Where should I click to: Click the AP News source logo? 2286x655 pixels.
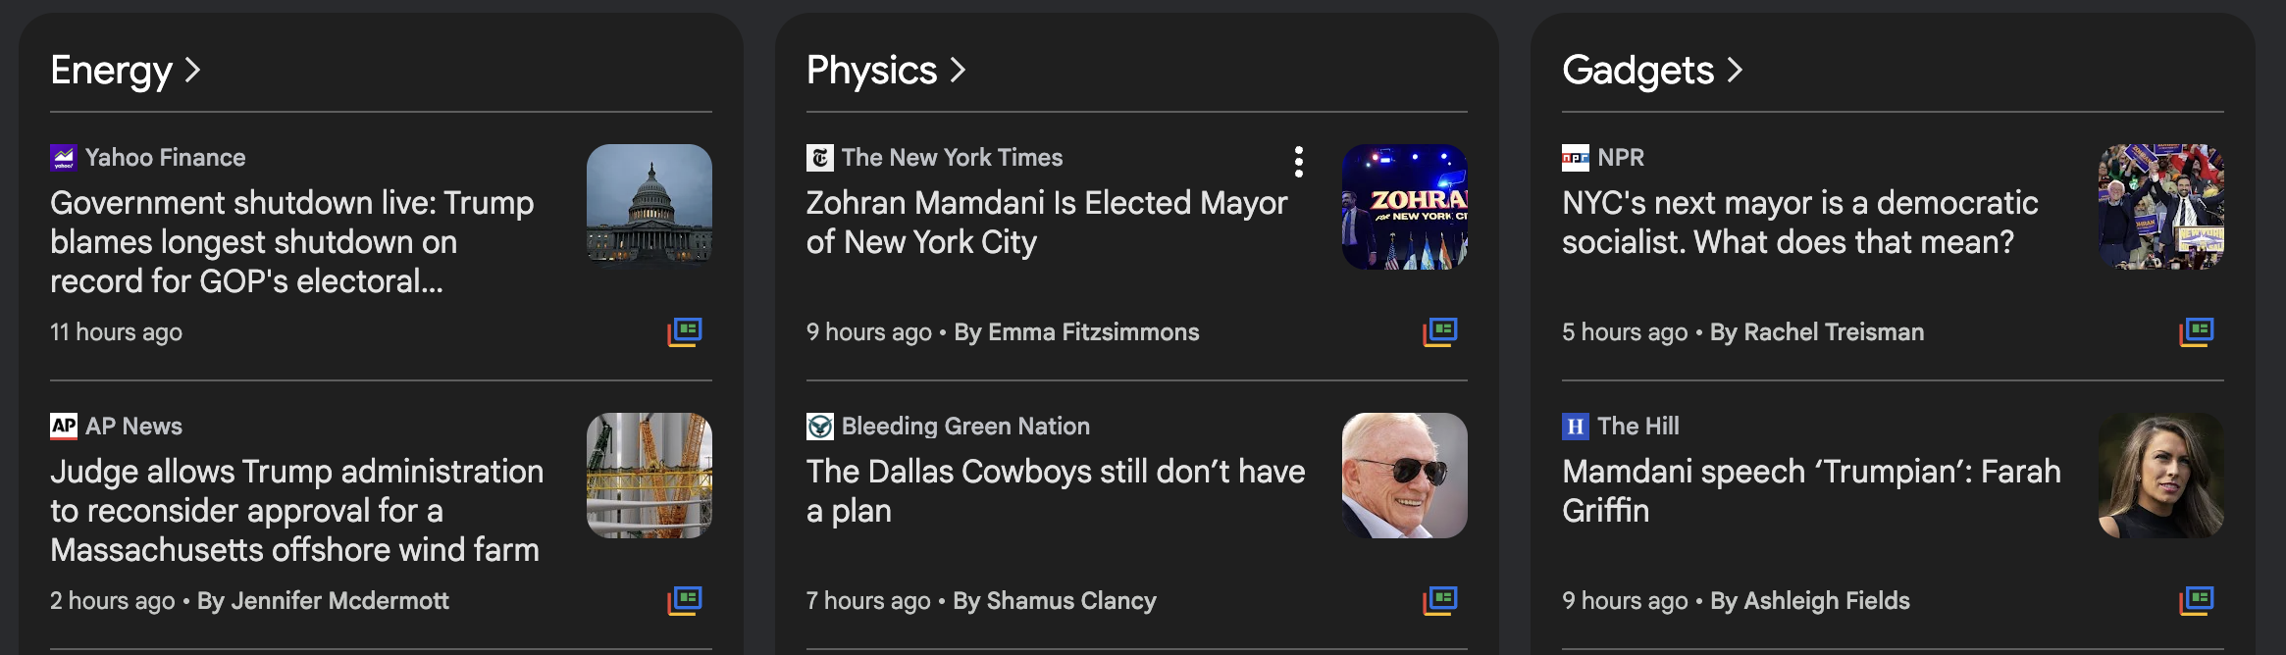click(x=64, y=426)
